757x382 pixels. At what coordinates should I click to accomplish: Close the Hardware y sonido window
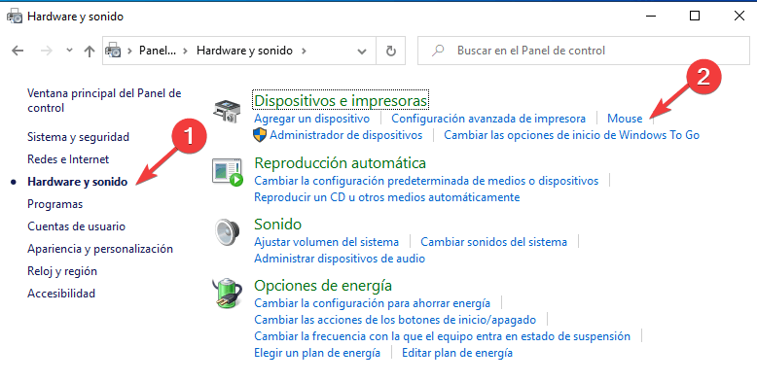(739, 16)
